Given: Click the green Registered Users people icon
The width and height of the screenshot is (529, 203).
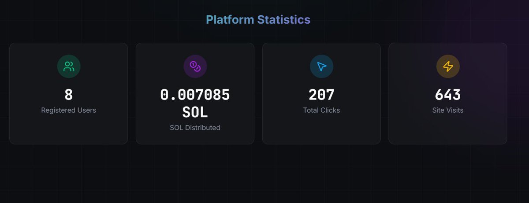Looking at the screenshot, I should tap(69, 66).
